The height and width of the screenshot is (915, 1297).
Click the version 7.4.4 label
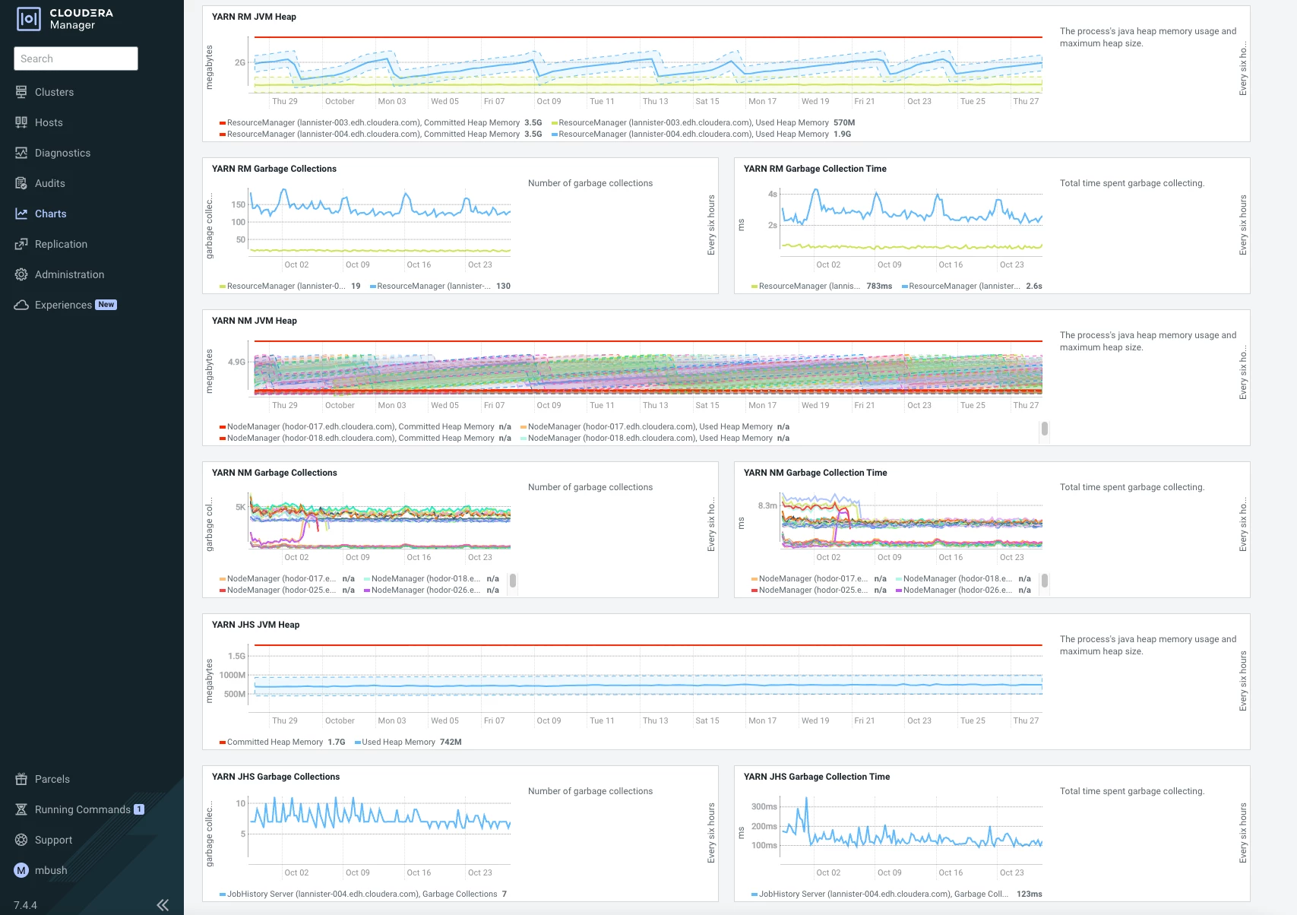coord(25,905)
